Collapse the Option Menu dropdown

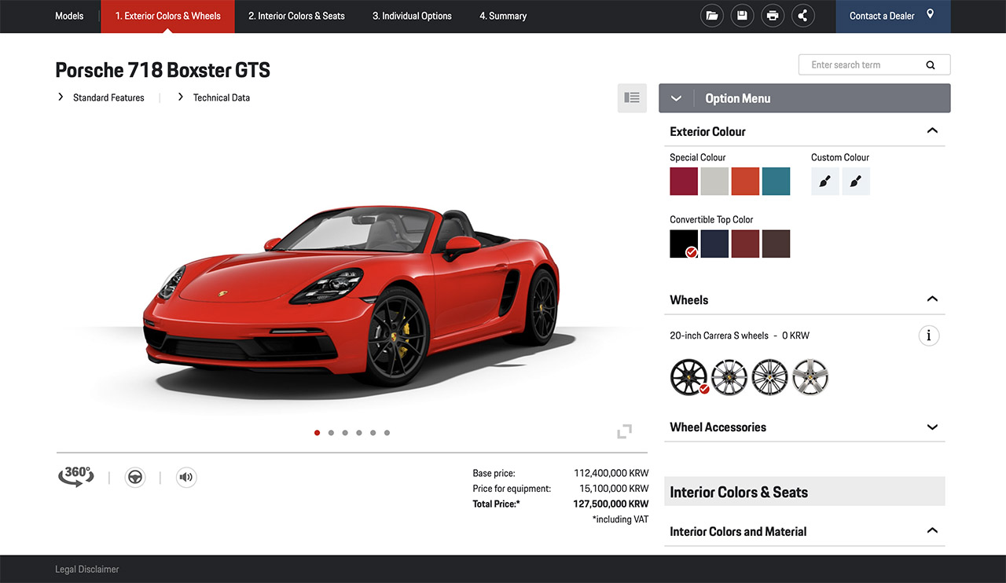(676, 98)
